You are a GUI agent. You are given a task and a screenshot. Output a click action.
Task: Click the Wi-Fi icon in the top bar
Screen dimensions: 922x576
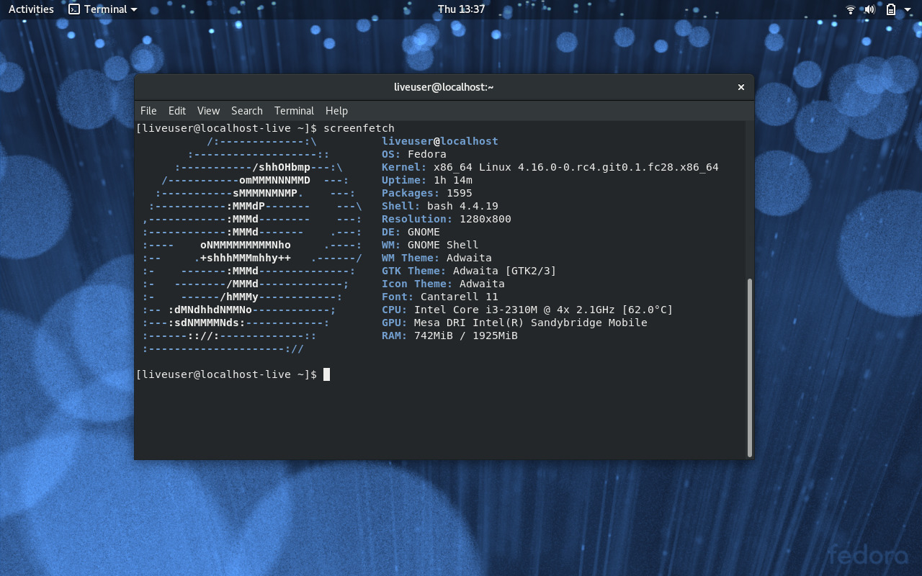(850, 9)
